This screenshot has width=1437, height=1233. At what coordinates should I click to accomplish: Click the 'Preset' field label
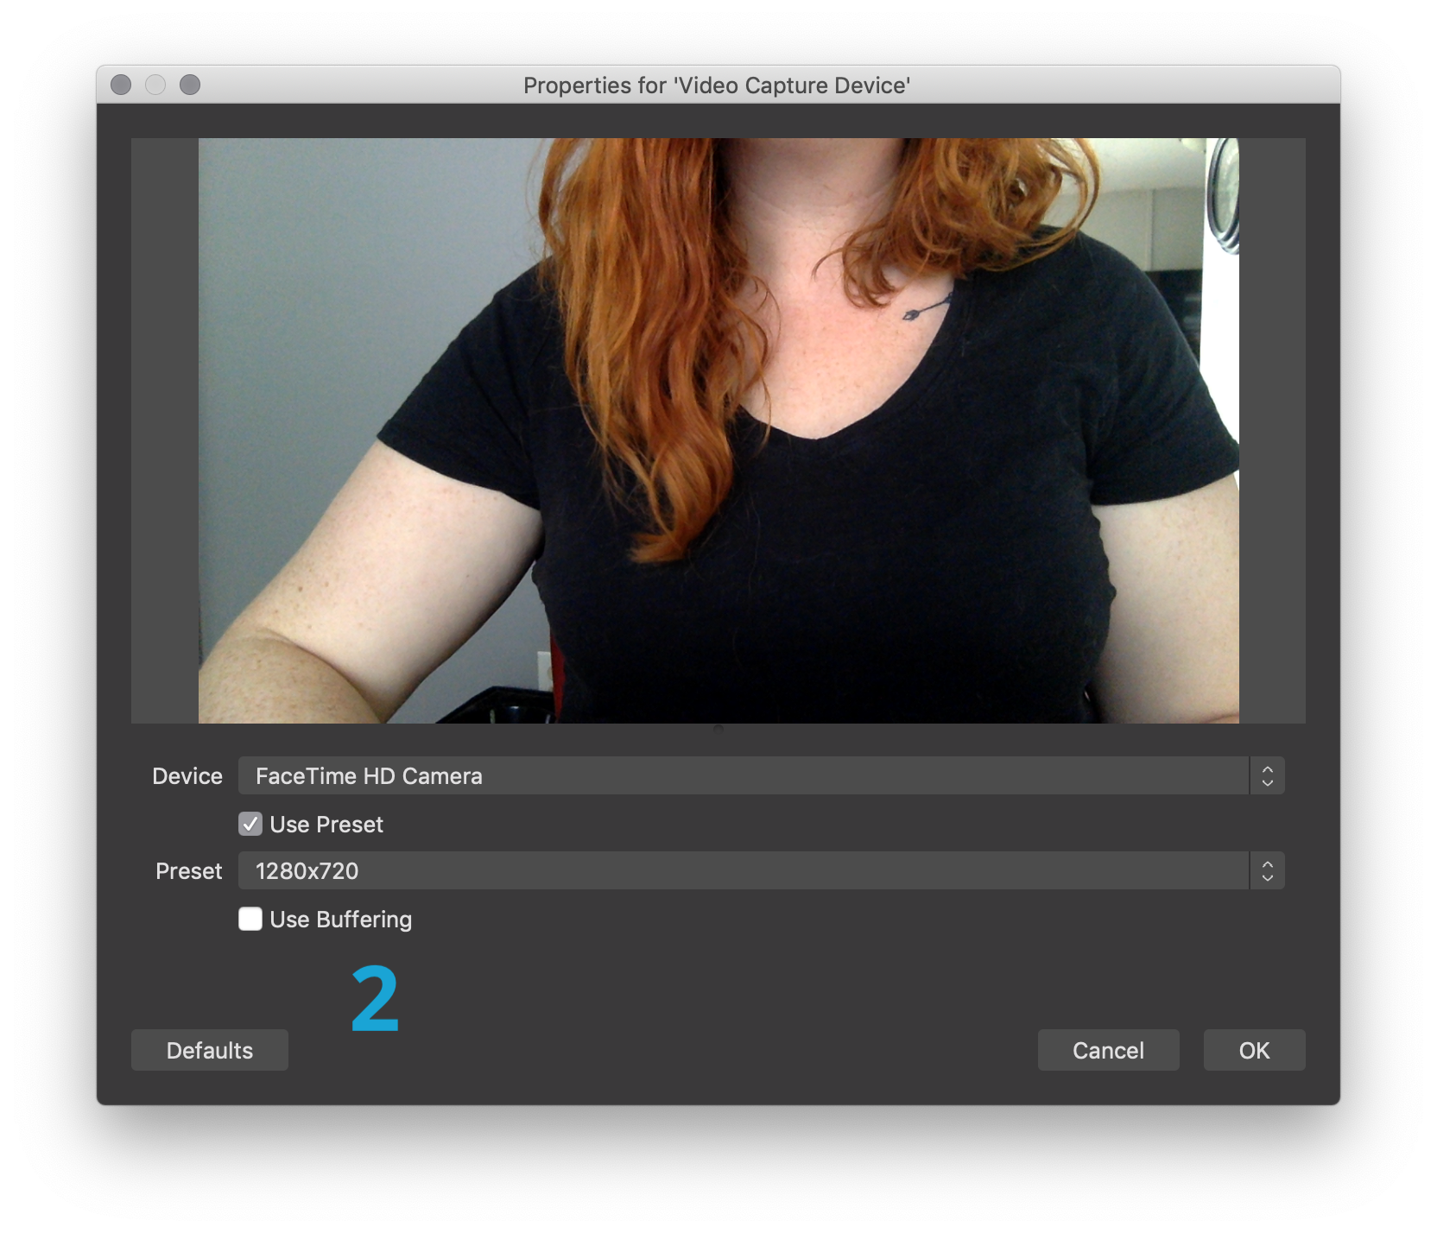coord(188,871)
